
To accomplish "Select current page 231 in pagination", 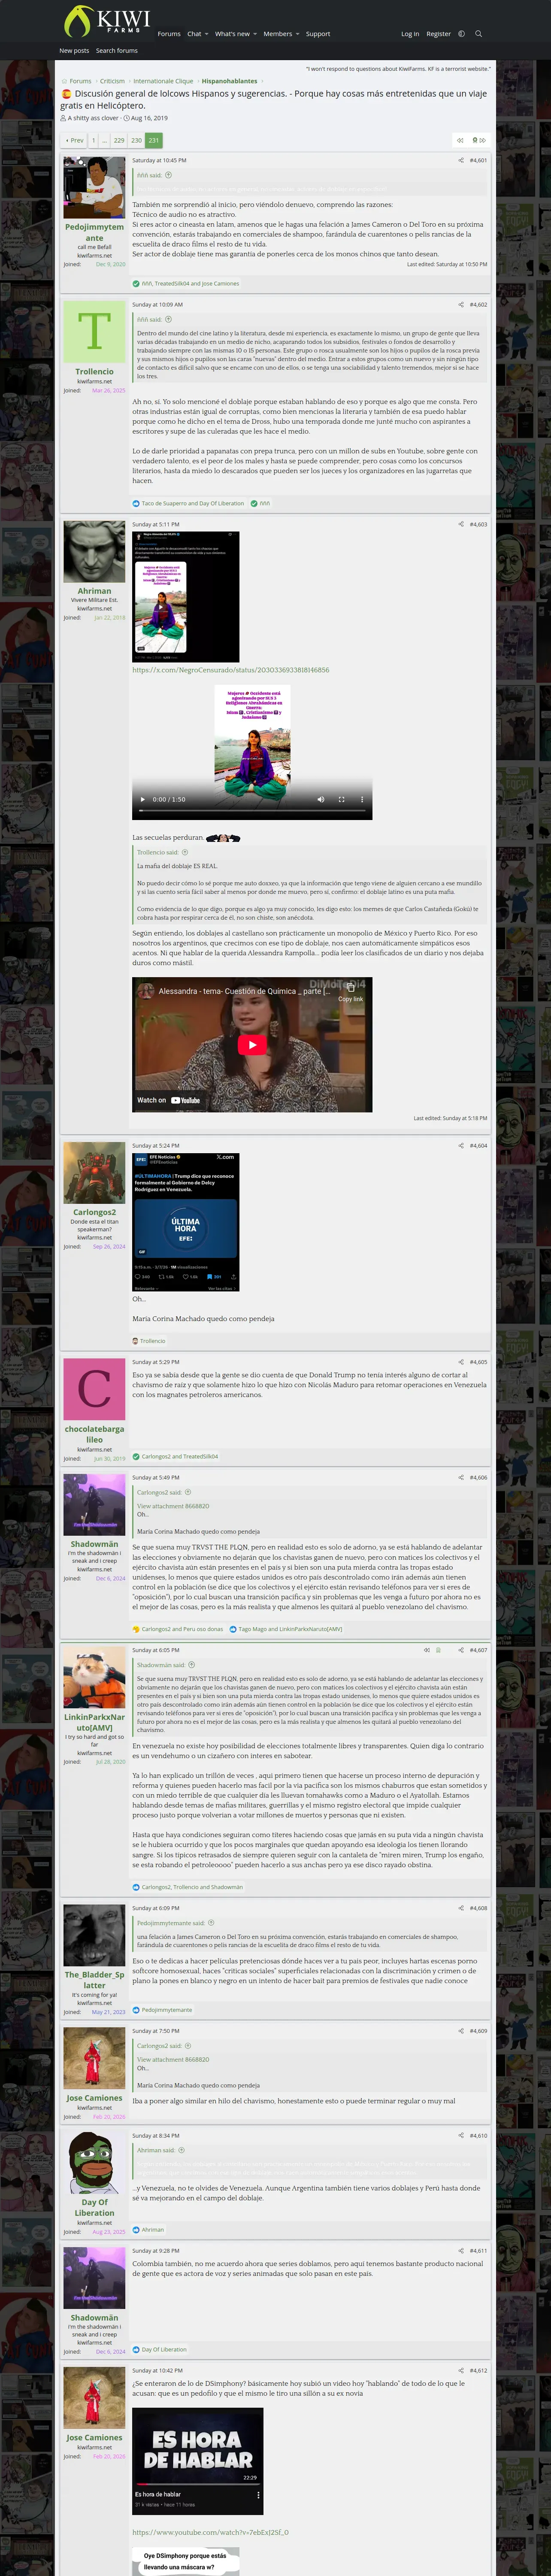I will tap(153, 141).
